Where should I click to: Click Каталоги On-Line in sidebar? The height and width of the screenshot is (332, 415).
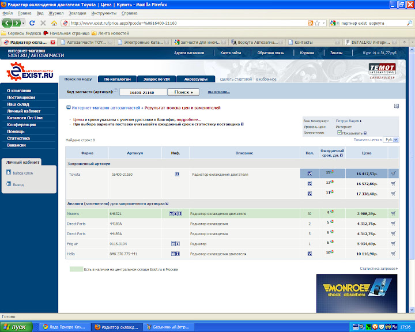(x=25, y=118)
